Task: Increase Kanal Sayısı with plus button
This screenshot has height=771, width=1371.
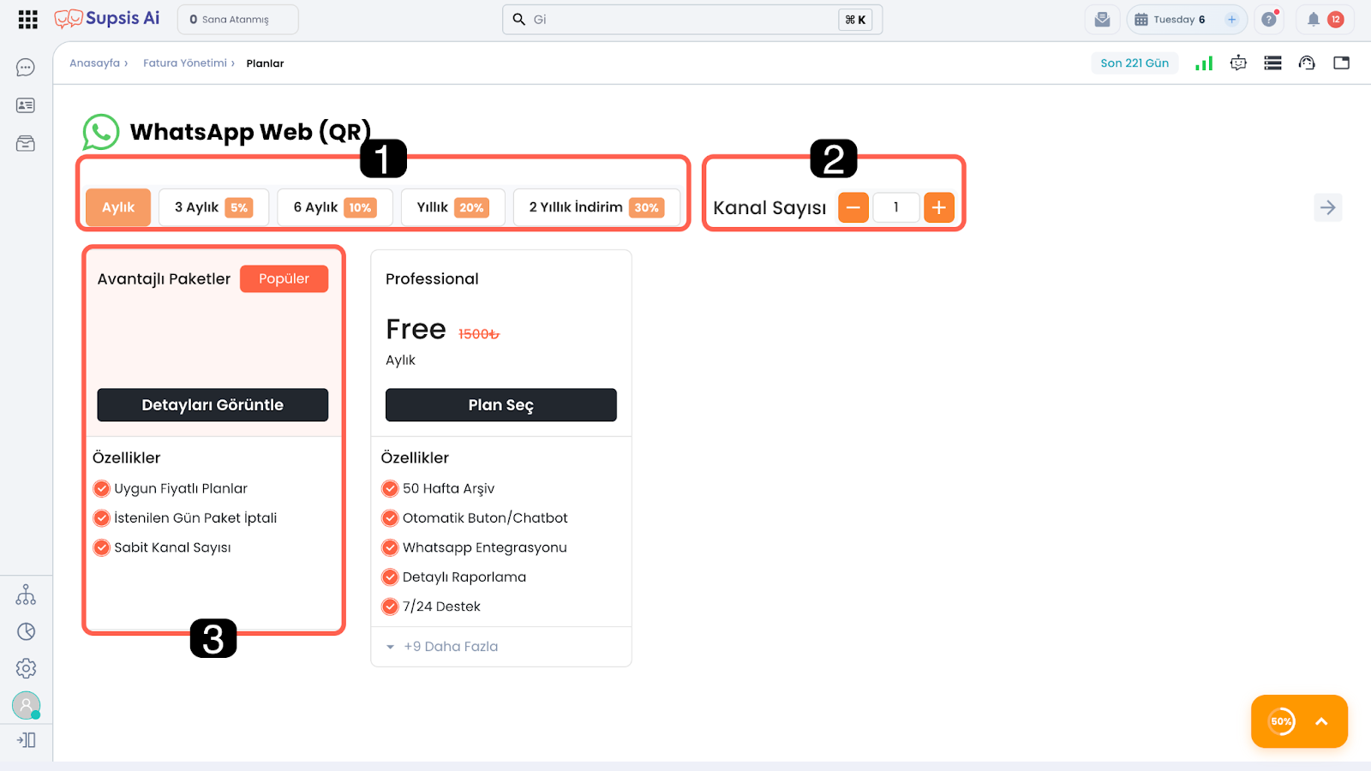Action: [x=939, y=207]
